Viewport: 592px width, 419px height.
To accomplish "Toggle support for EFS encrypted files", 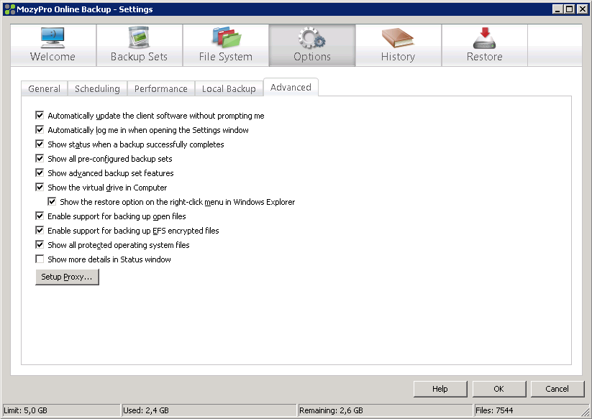I will pyautogui.click(x=40, y=230).
